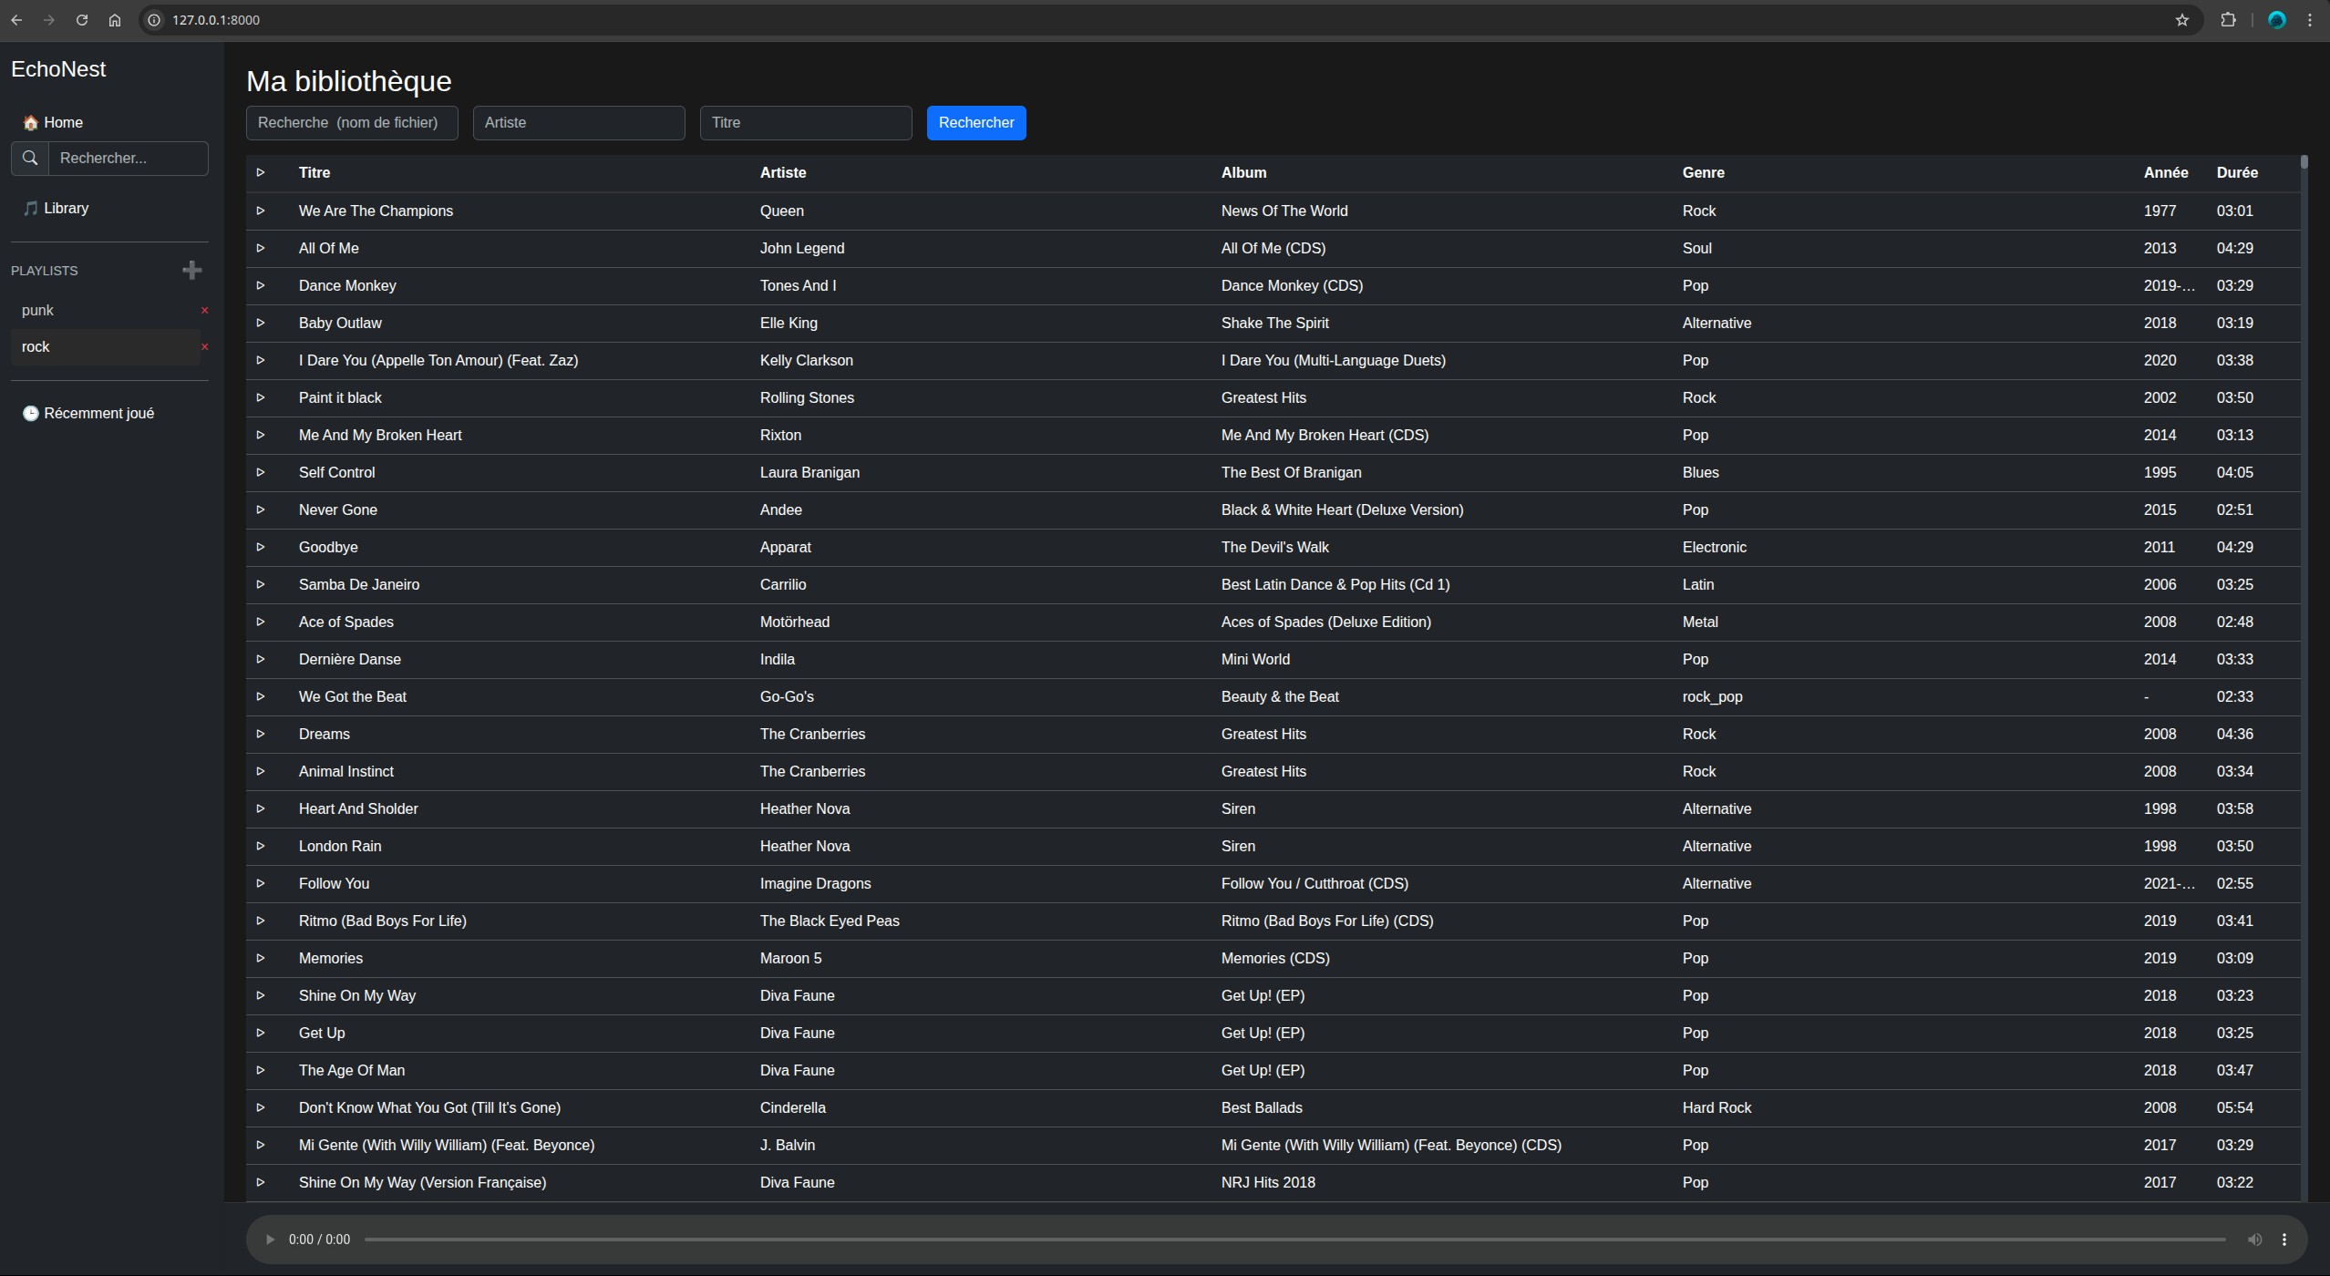Play Dernière Danse by Indila
2330x1276 pixels.
click(x=261, y=659)
